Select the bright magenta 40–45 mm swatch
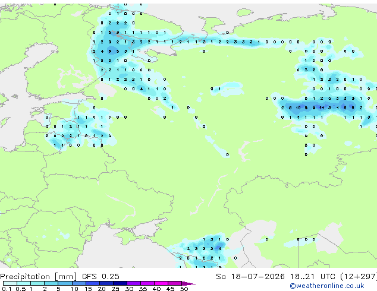 [161, 283]
